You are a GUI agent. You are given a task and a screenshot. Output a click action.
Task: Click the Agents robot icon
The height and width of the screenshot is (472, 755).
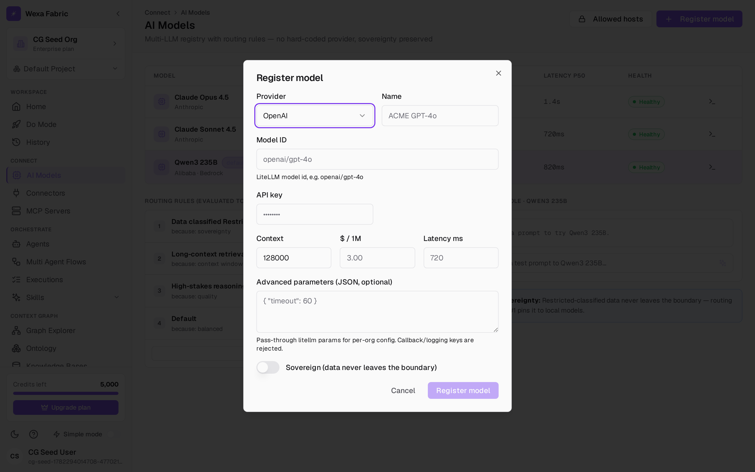(x=16, y=244)
